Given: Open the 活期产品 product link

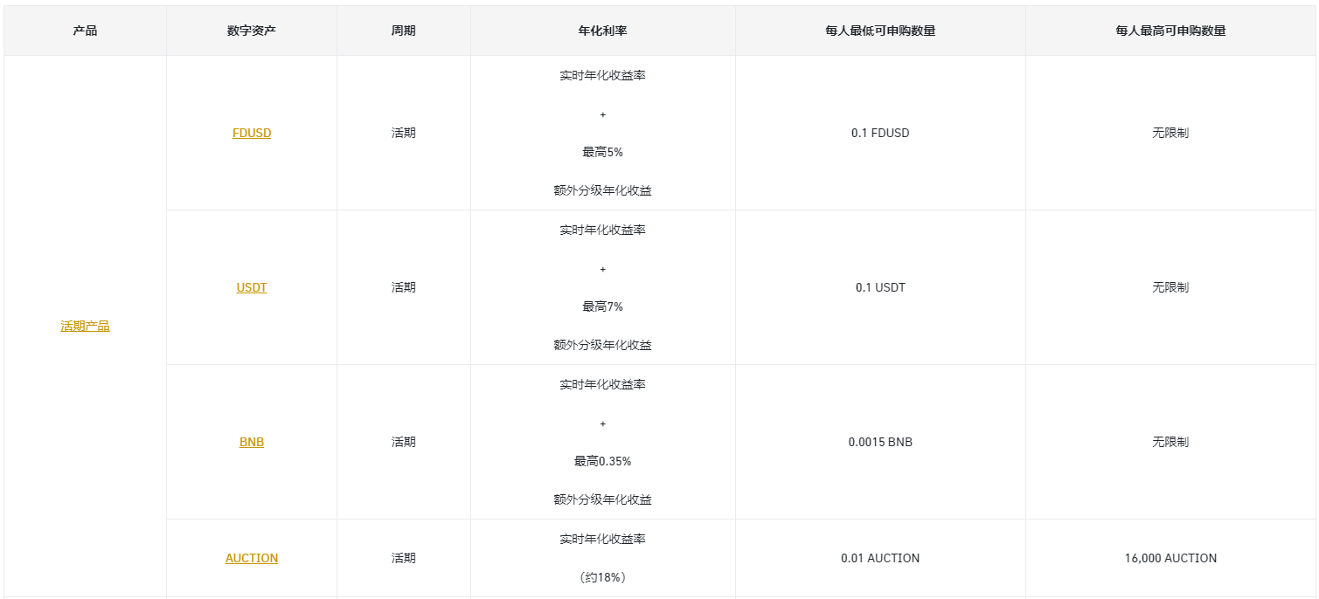Looking at the screenshot, I should click(85, 327).
